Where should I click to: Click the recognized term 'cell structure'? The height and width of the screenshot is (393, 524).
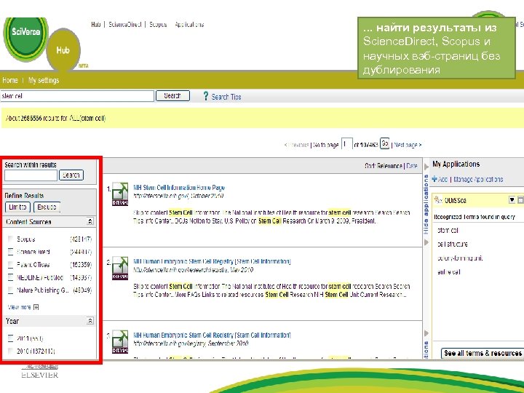tap(453, 244)
